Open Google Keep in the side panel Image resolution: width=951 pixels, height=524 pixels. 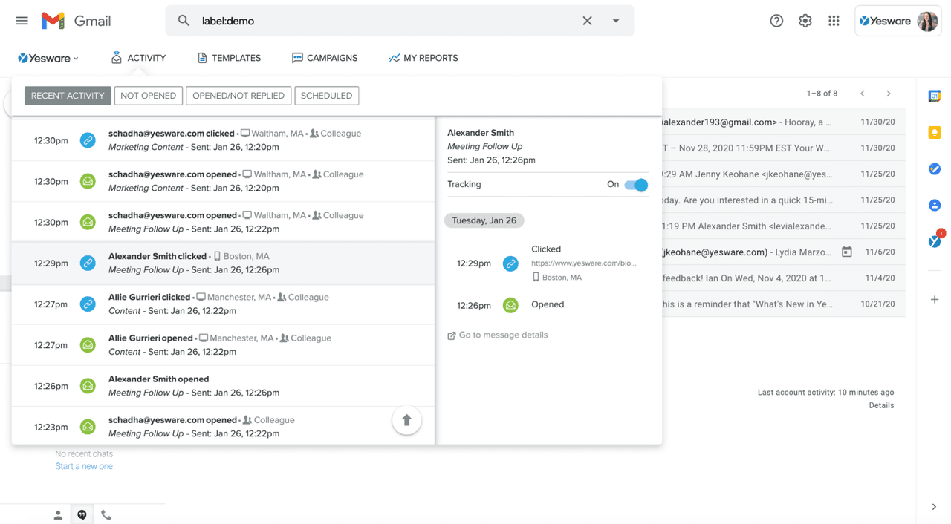(x=934, y=132)
